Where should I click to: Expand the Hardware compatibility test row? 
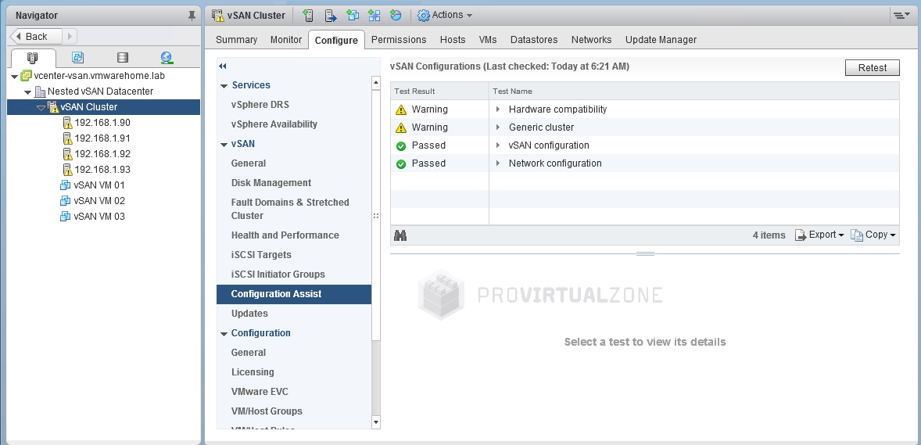tap(498, 109)
